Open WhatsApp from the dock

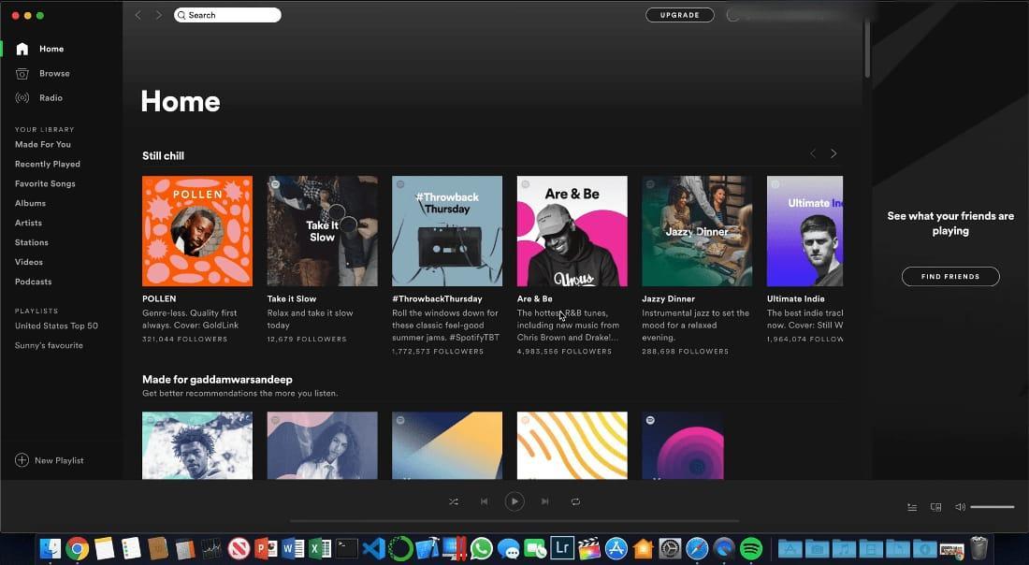tap(482, 548)
